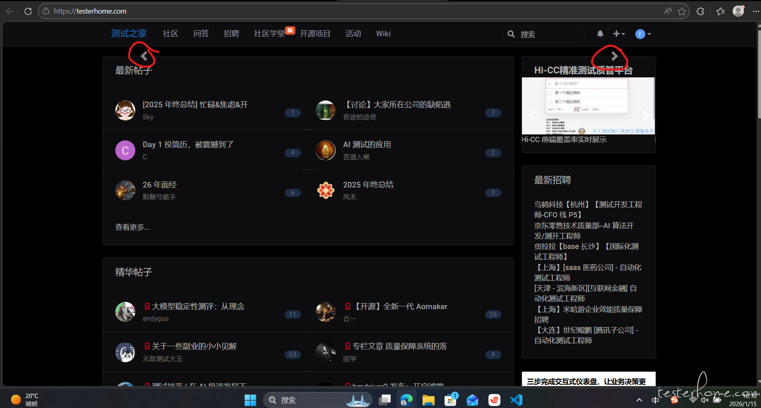
Task: Click the 查看更多 link
Action: point(132,227)
